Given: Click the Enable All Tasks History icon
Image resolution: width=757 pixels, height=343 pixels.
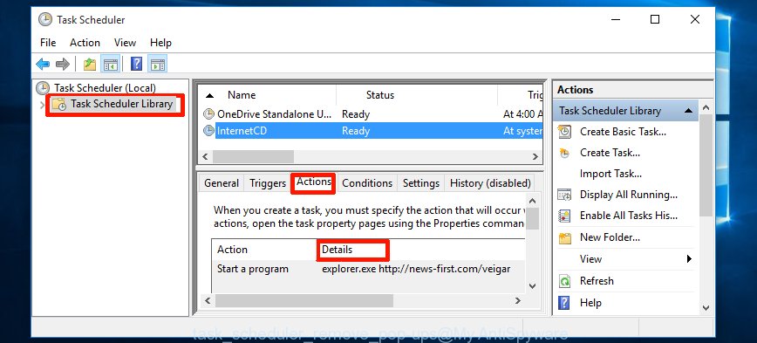Looking at the screenshot, I should click(564, 216).
